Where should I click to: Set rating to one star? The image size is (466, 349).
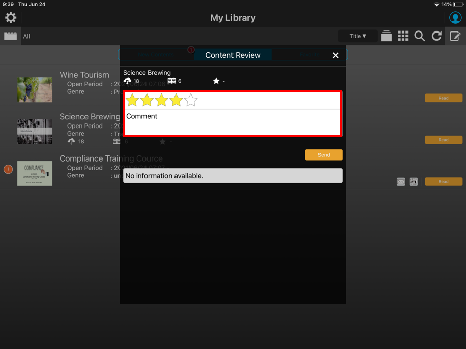132,100
